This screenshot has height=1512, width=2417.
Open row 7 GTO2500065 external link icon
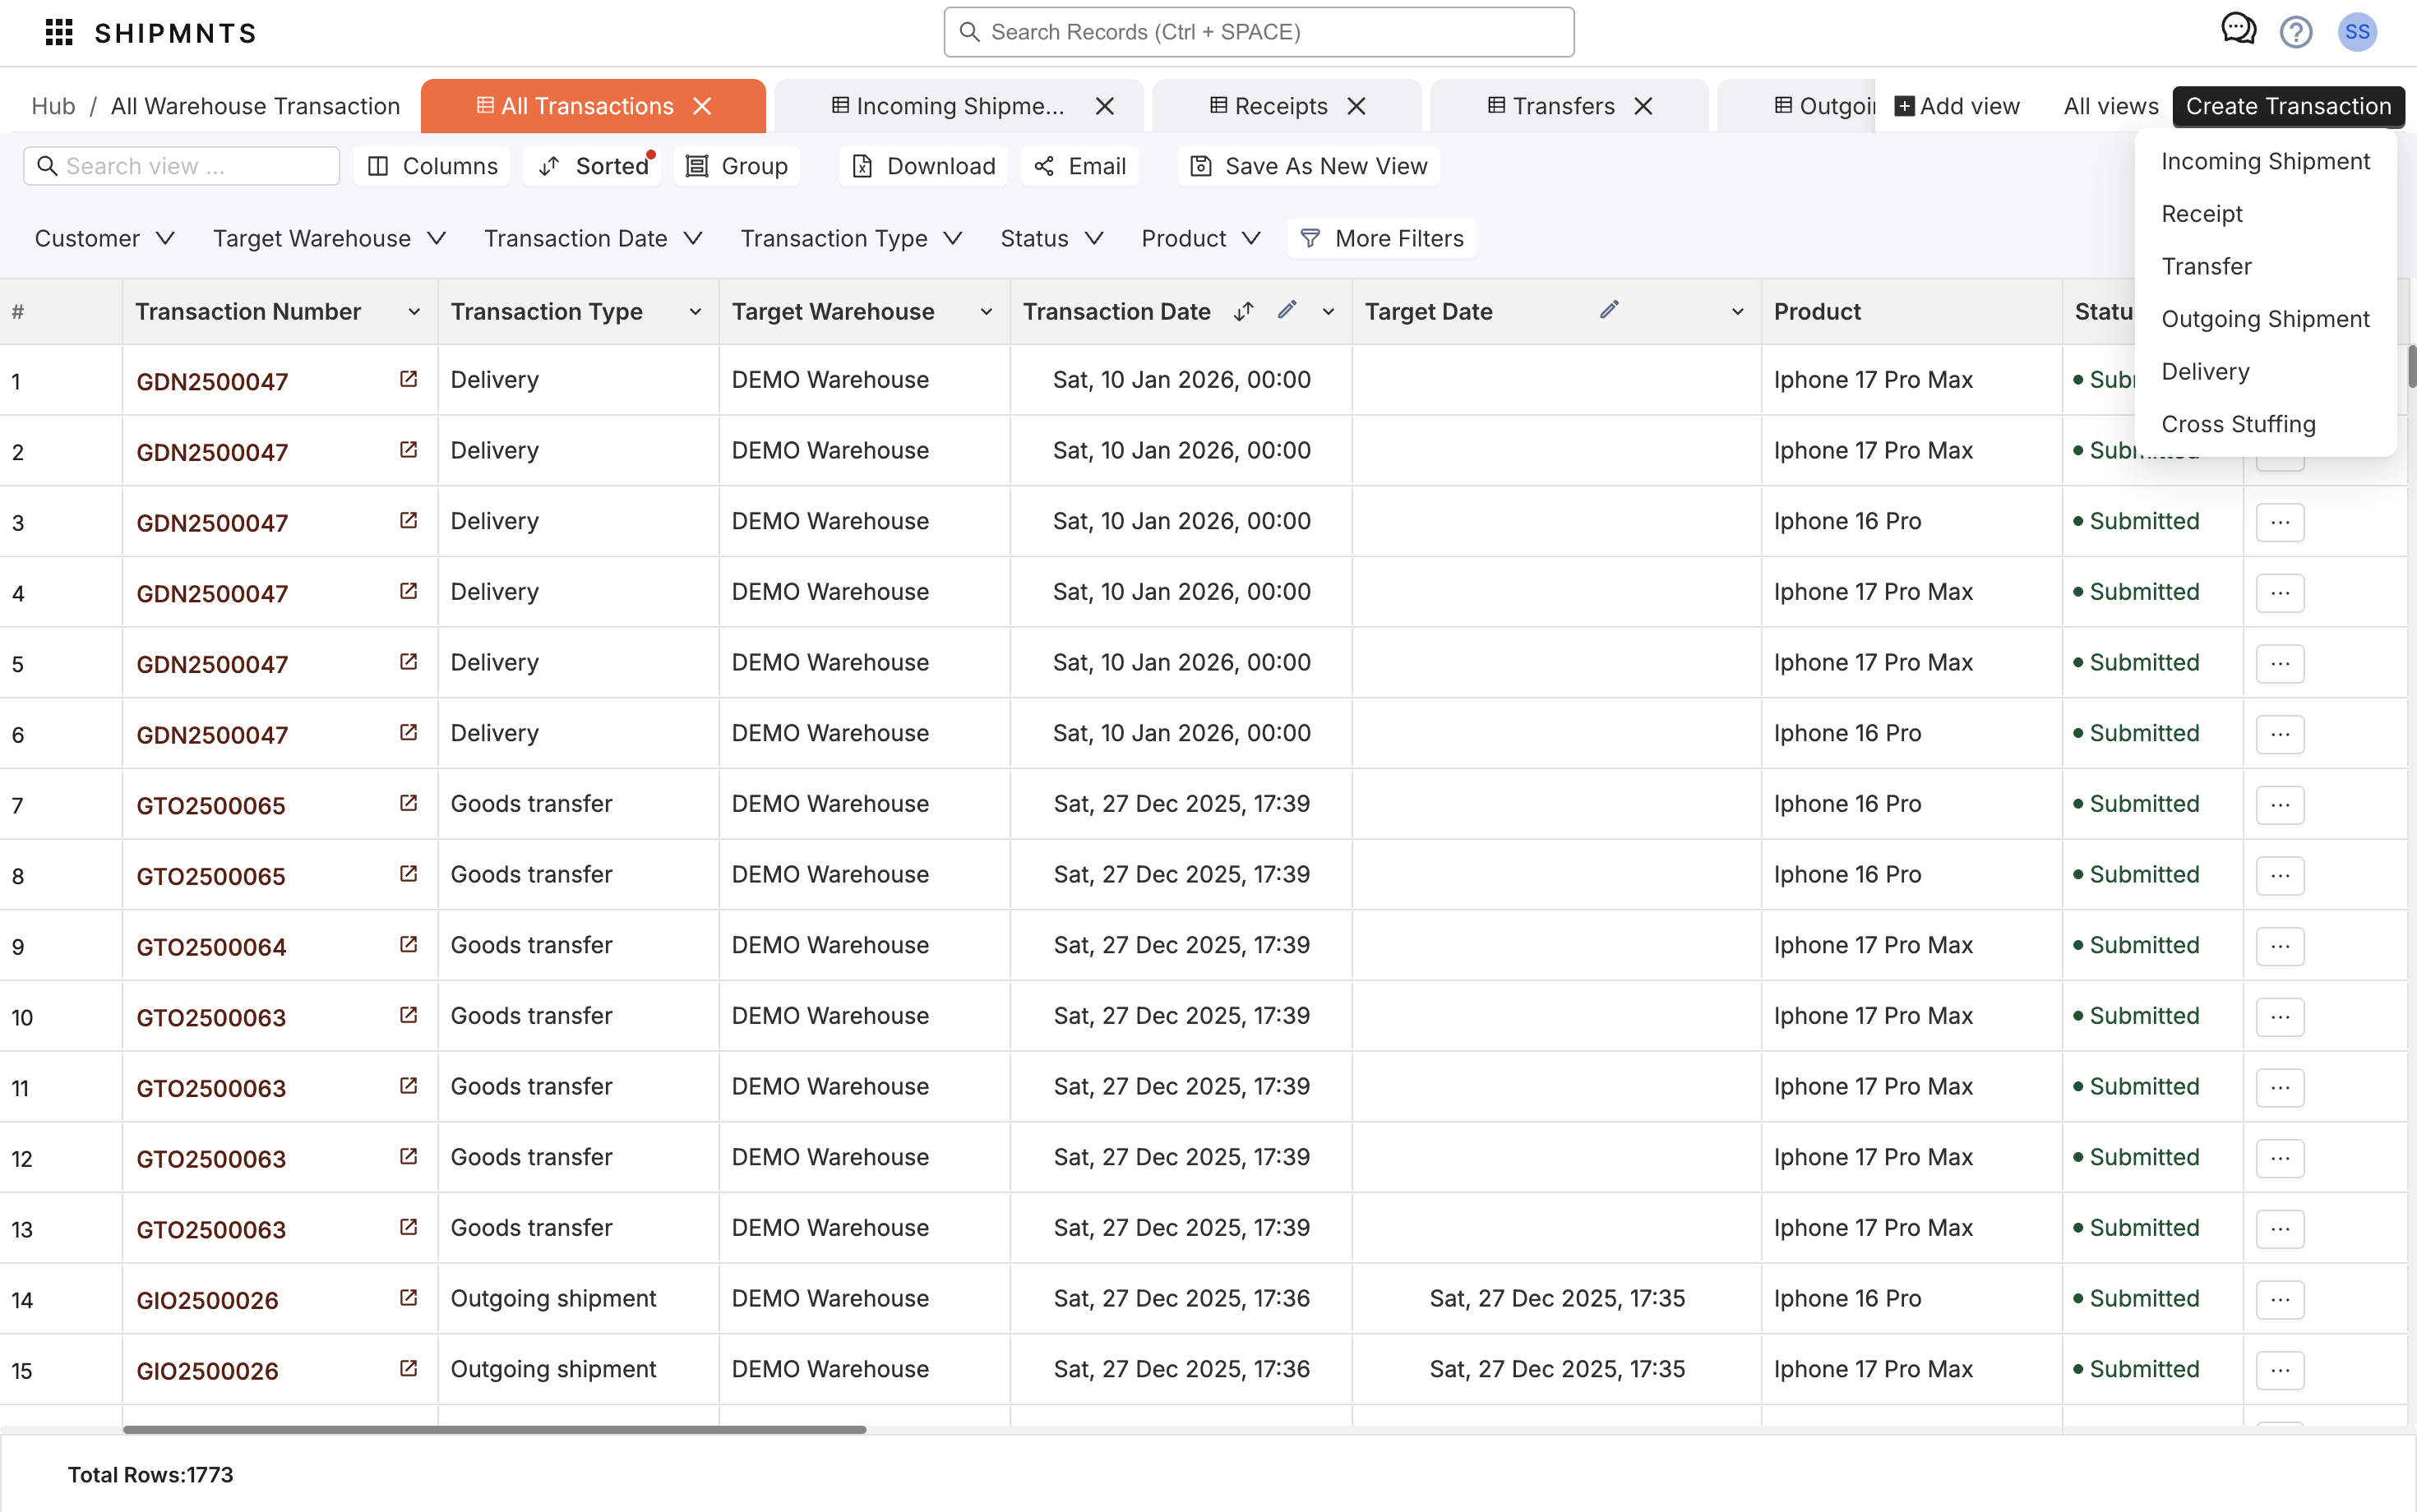click(x=408, y=803)
